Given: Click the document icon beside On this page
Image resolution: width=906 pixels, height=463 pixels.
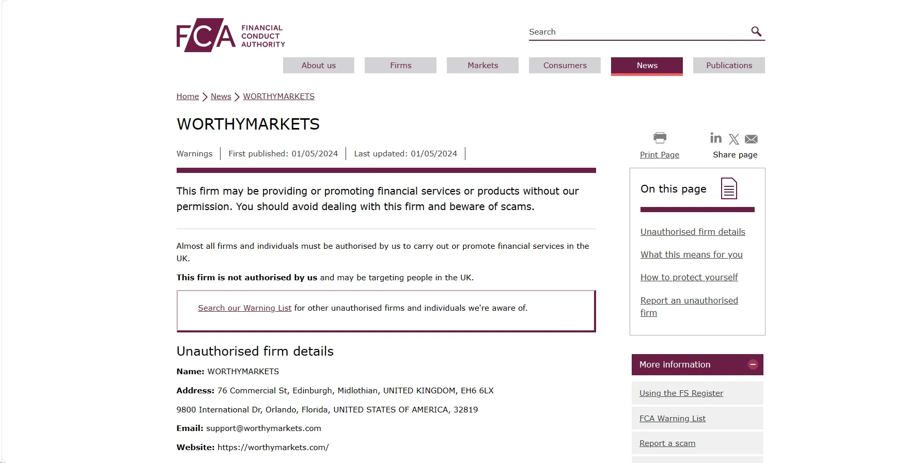Looking at the screenshot, I should (x=729, y=189).
